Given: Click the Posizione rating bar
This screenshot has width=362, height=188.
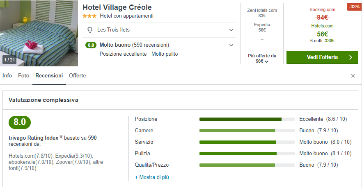Looking at the screenshot, I should 247,119.
